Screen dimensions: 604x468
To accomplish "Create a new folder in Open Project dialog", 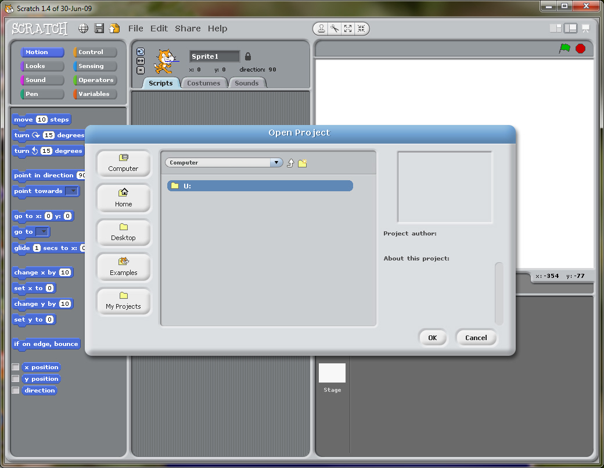I will point(303,163).
